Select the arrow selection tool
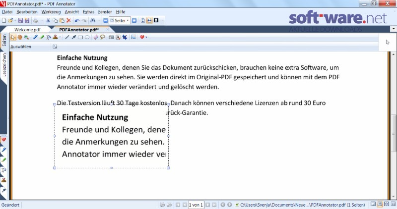The width and height of the screenshot is (397, 209). tap(13, 38)
